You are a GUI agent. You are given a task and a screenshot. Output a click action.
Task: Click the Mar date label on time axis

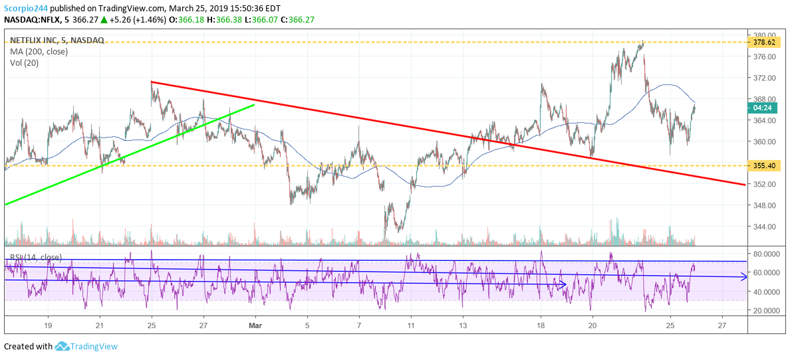tap(256, 325)
